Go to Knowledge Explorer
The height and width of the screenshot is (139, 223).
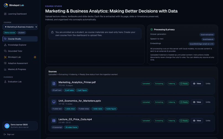pos(20,45)
